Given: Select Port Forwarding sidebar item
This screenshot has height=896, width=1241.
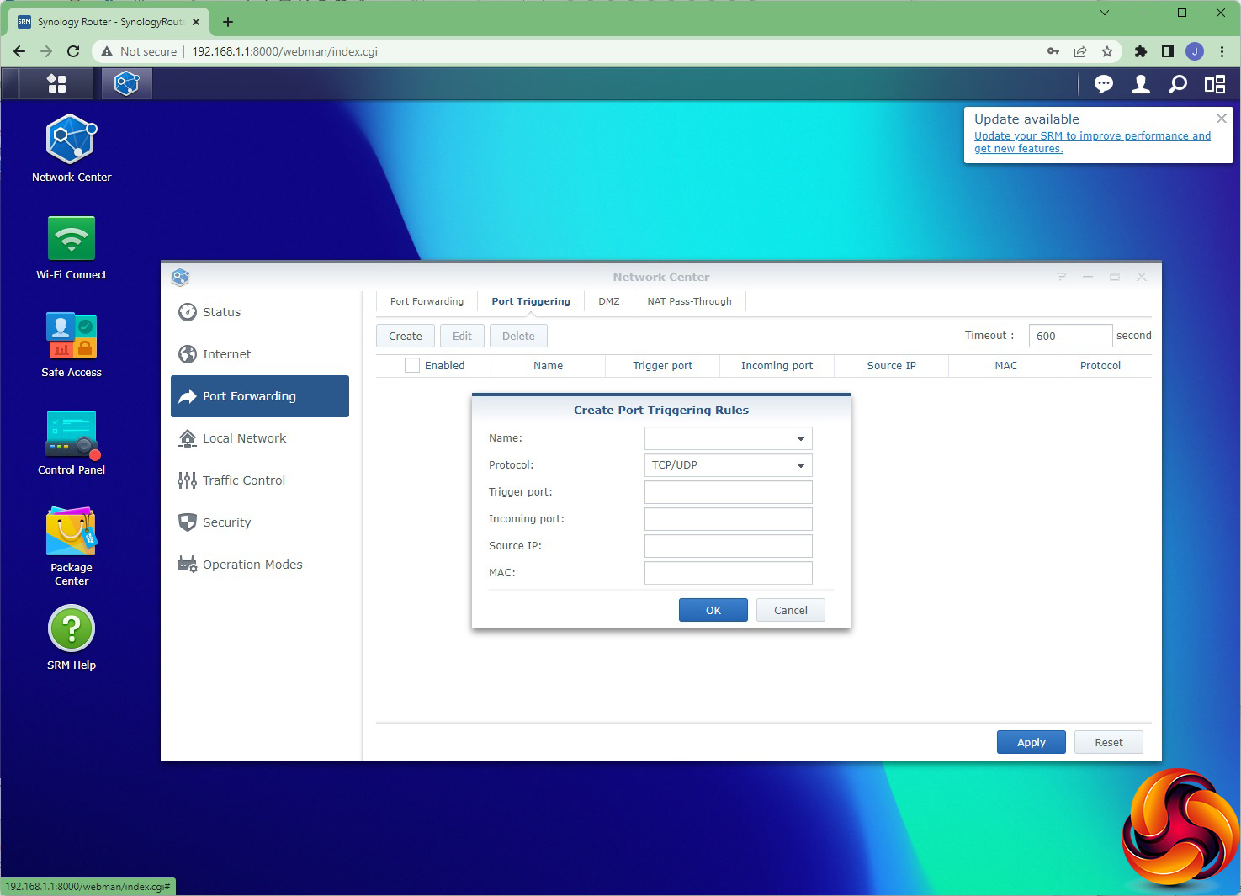Looking at the screenshot, I should [260, 396].
